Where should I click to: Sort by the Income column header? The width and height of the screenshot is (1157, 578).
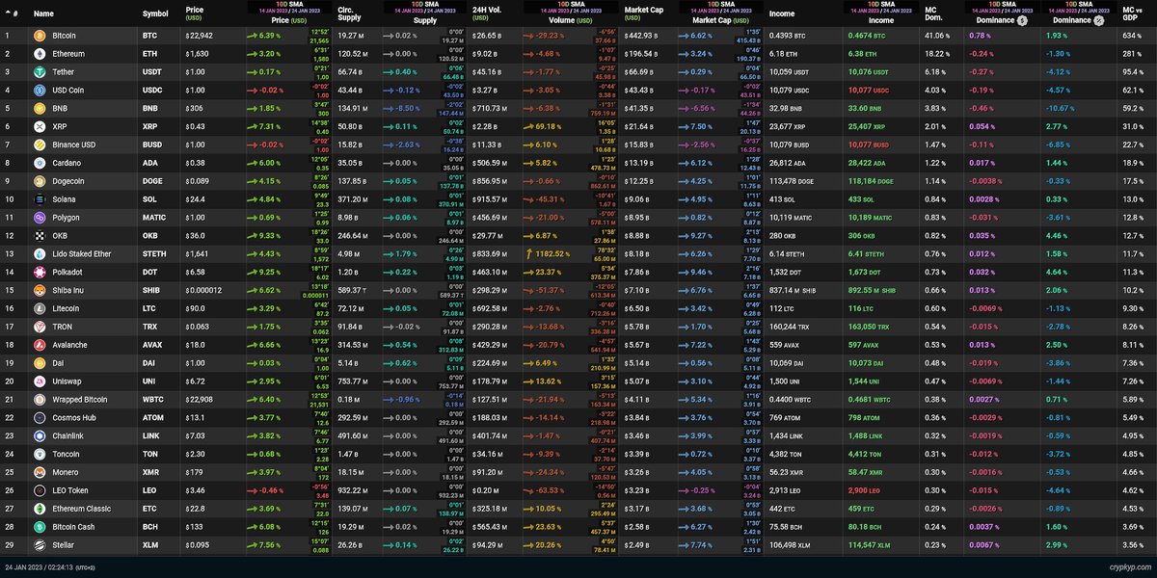pyautogui.click(x=782, y=14)
